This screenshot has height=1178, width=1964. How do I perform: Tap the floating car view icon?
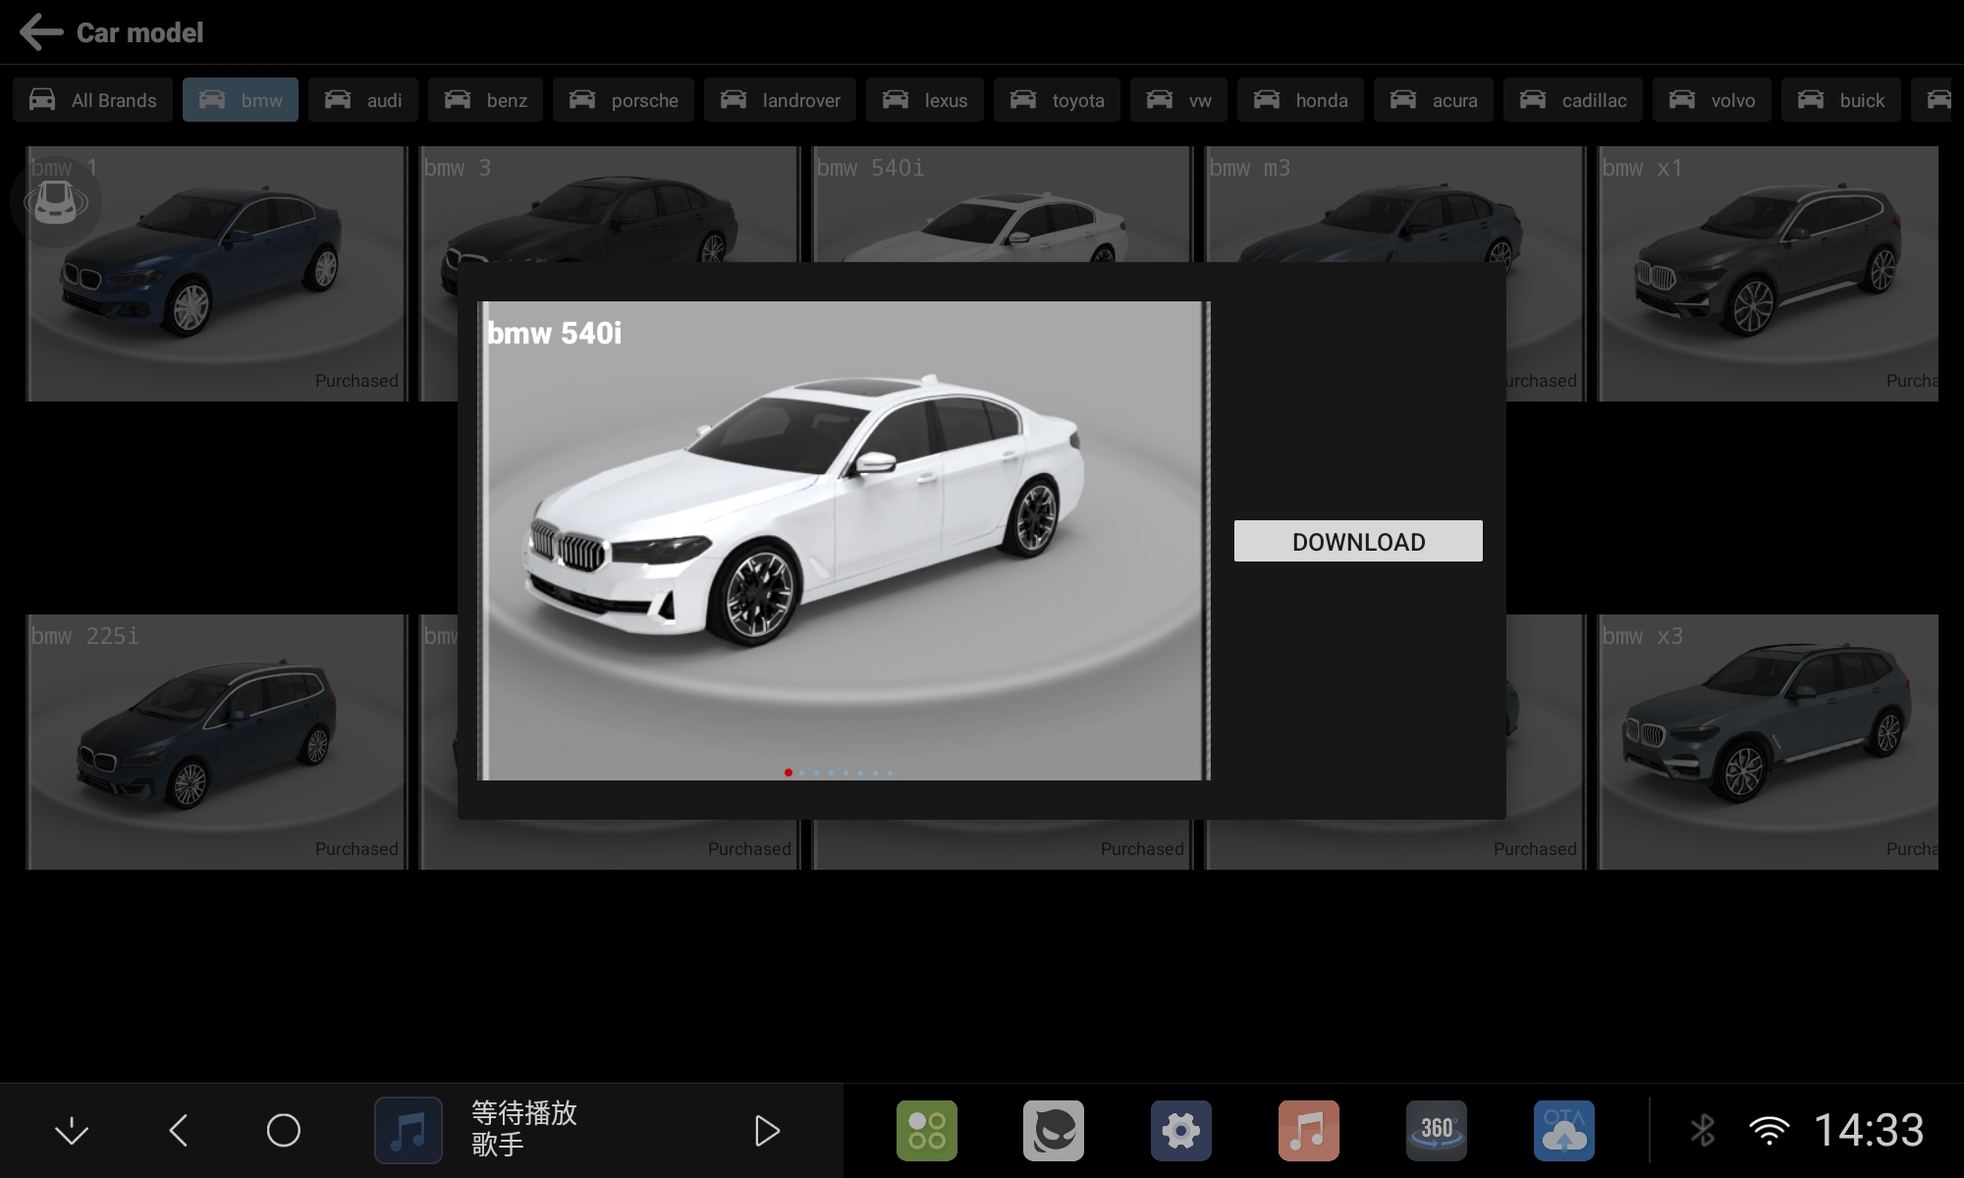coord(56,202)
